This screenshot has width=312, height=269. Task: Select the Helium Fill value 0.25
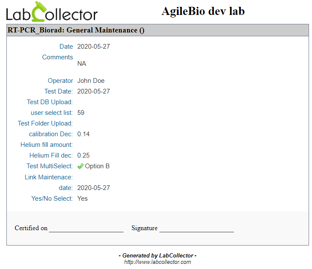84,155
